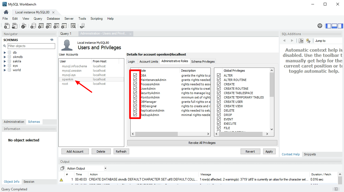Open the preferences gear icon
The width and height of the screenshot is (344, 192).
pos(320,26)
